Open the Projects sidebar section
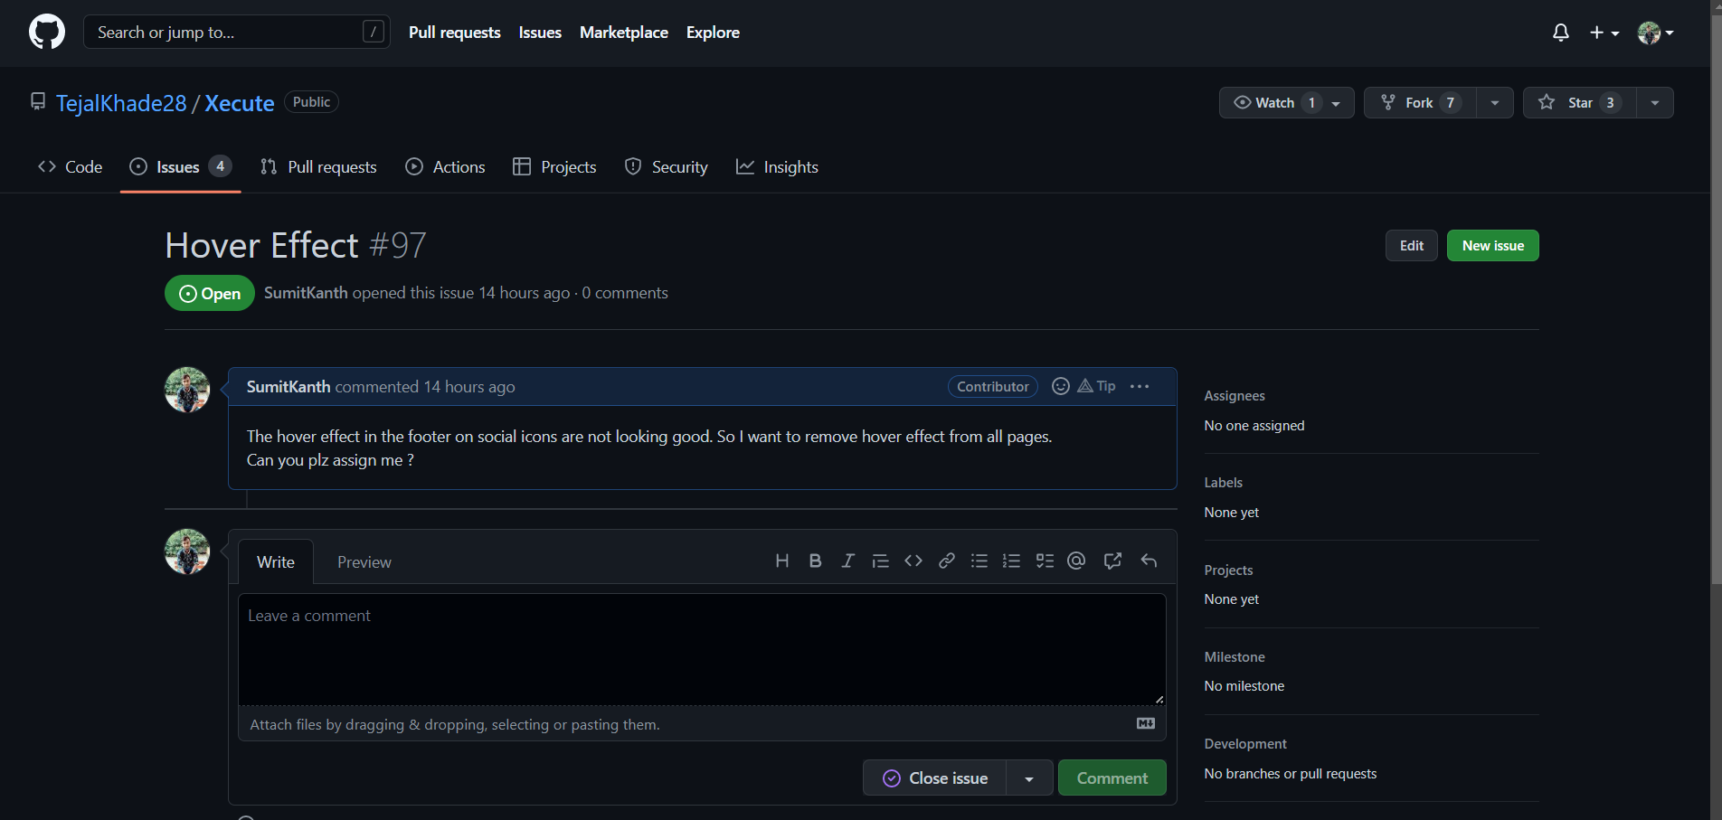This screenshot has width=1722, height=820. click(x=1228, y=570)
